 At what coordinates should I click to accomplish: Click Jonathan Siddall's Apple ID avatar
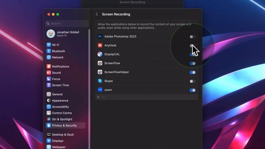point(51,34)
